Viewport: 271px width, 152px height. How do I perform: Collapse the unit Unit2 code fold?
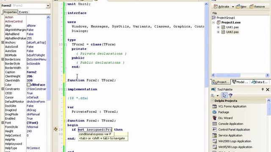(66, 4)
